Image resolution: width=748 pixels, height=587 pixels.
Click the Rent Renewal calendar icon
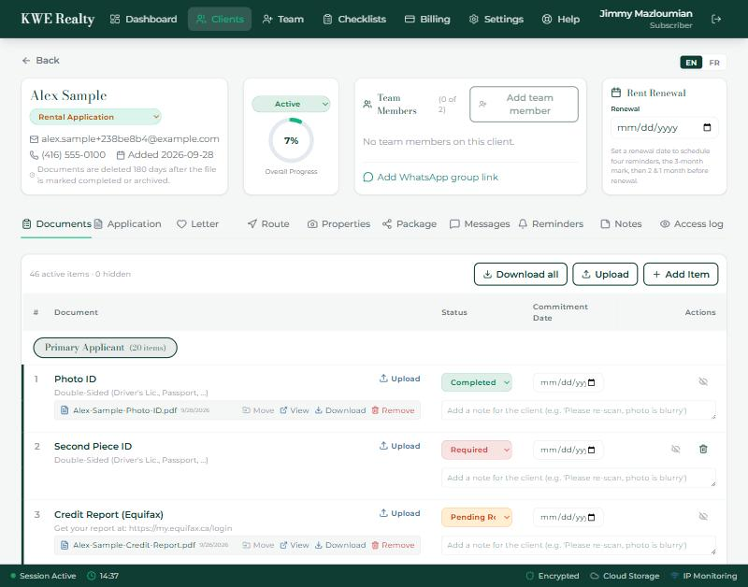616,93
